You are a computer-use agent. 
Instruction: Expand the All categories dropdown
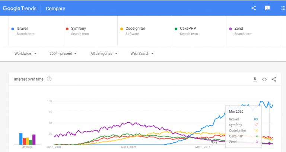click(x=104, y=54)
